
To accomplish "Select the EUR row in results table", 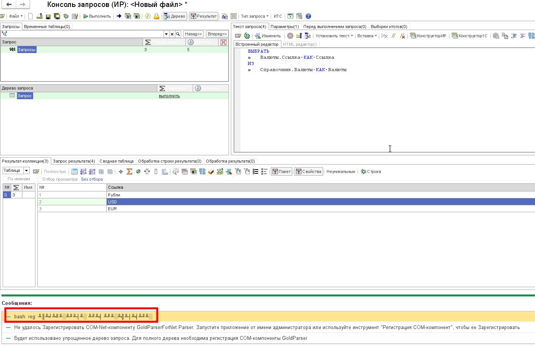I will tap(112, 209).
